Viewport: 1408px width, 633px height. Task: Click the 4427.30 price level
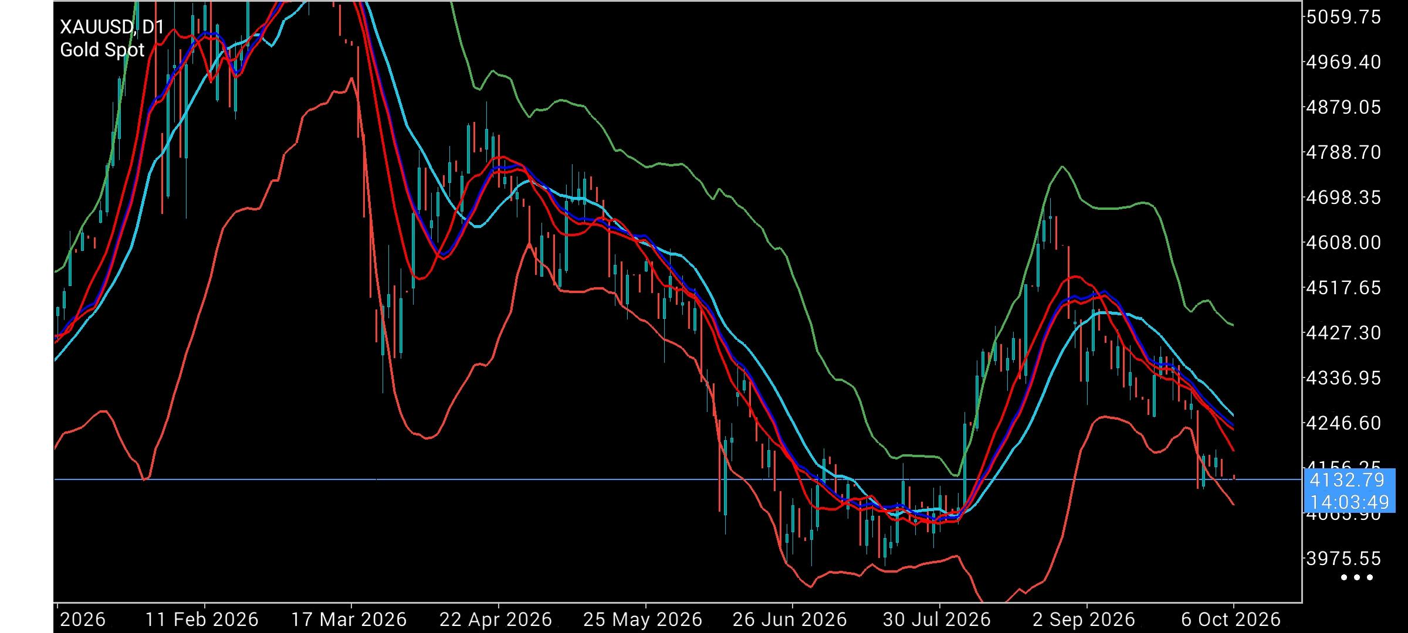click(1343, 333)
